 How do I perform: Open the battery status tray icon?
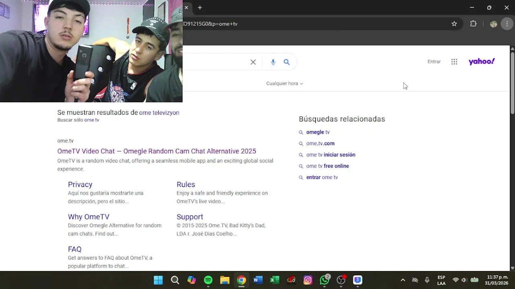click(474, 280)
